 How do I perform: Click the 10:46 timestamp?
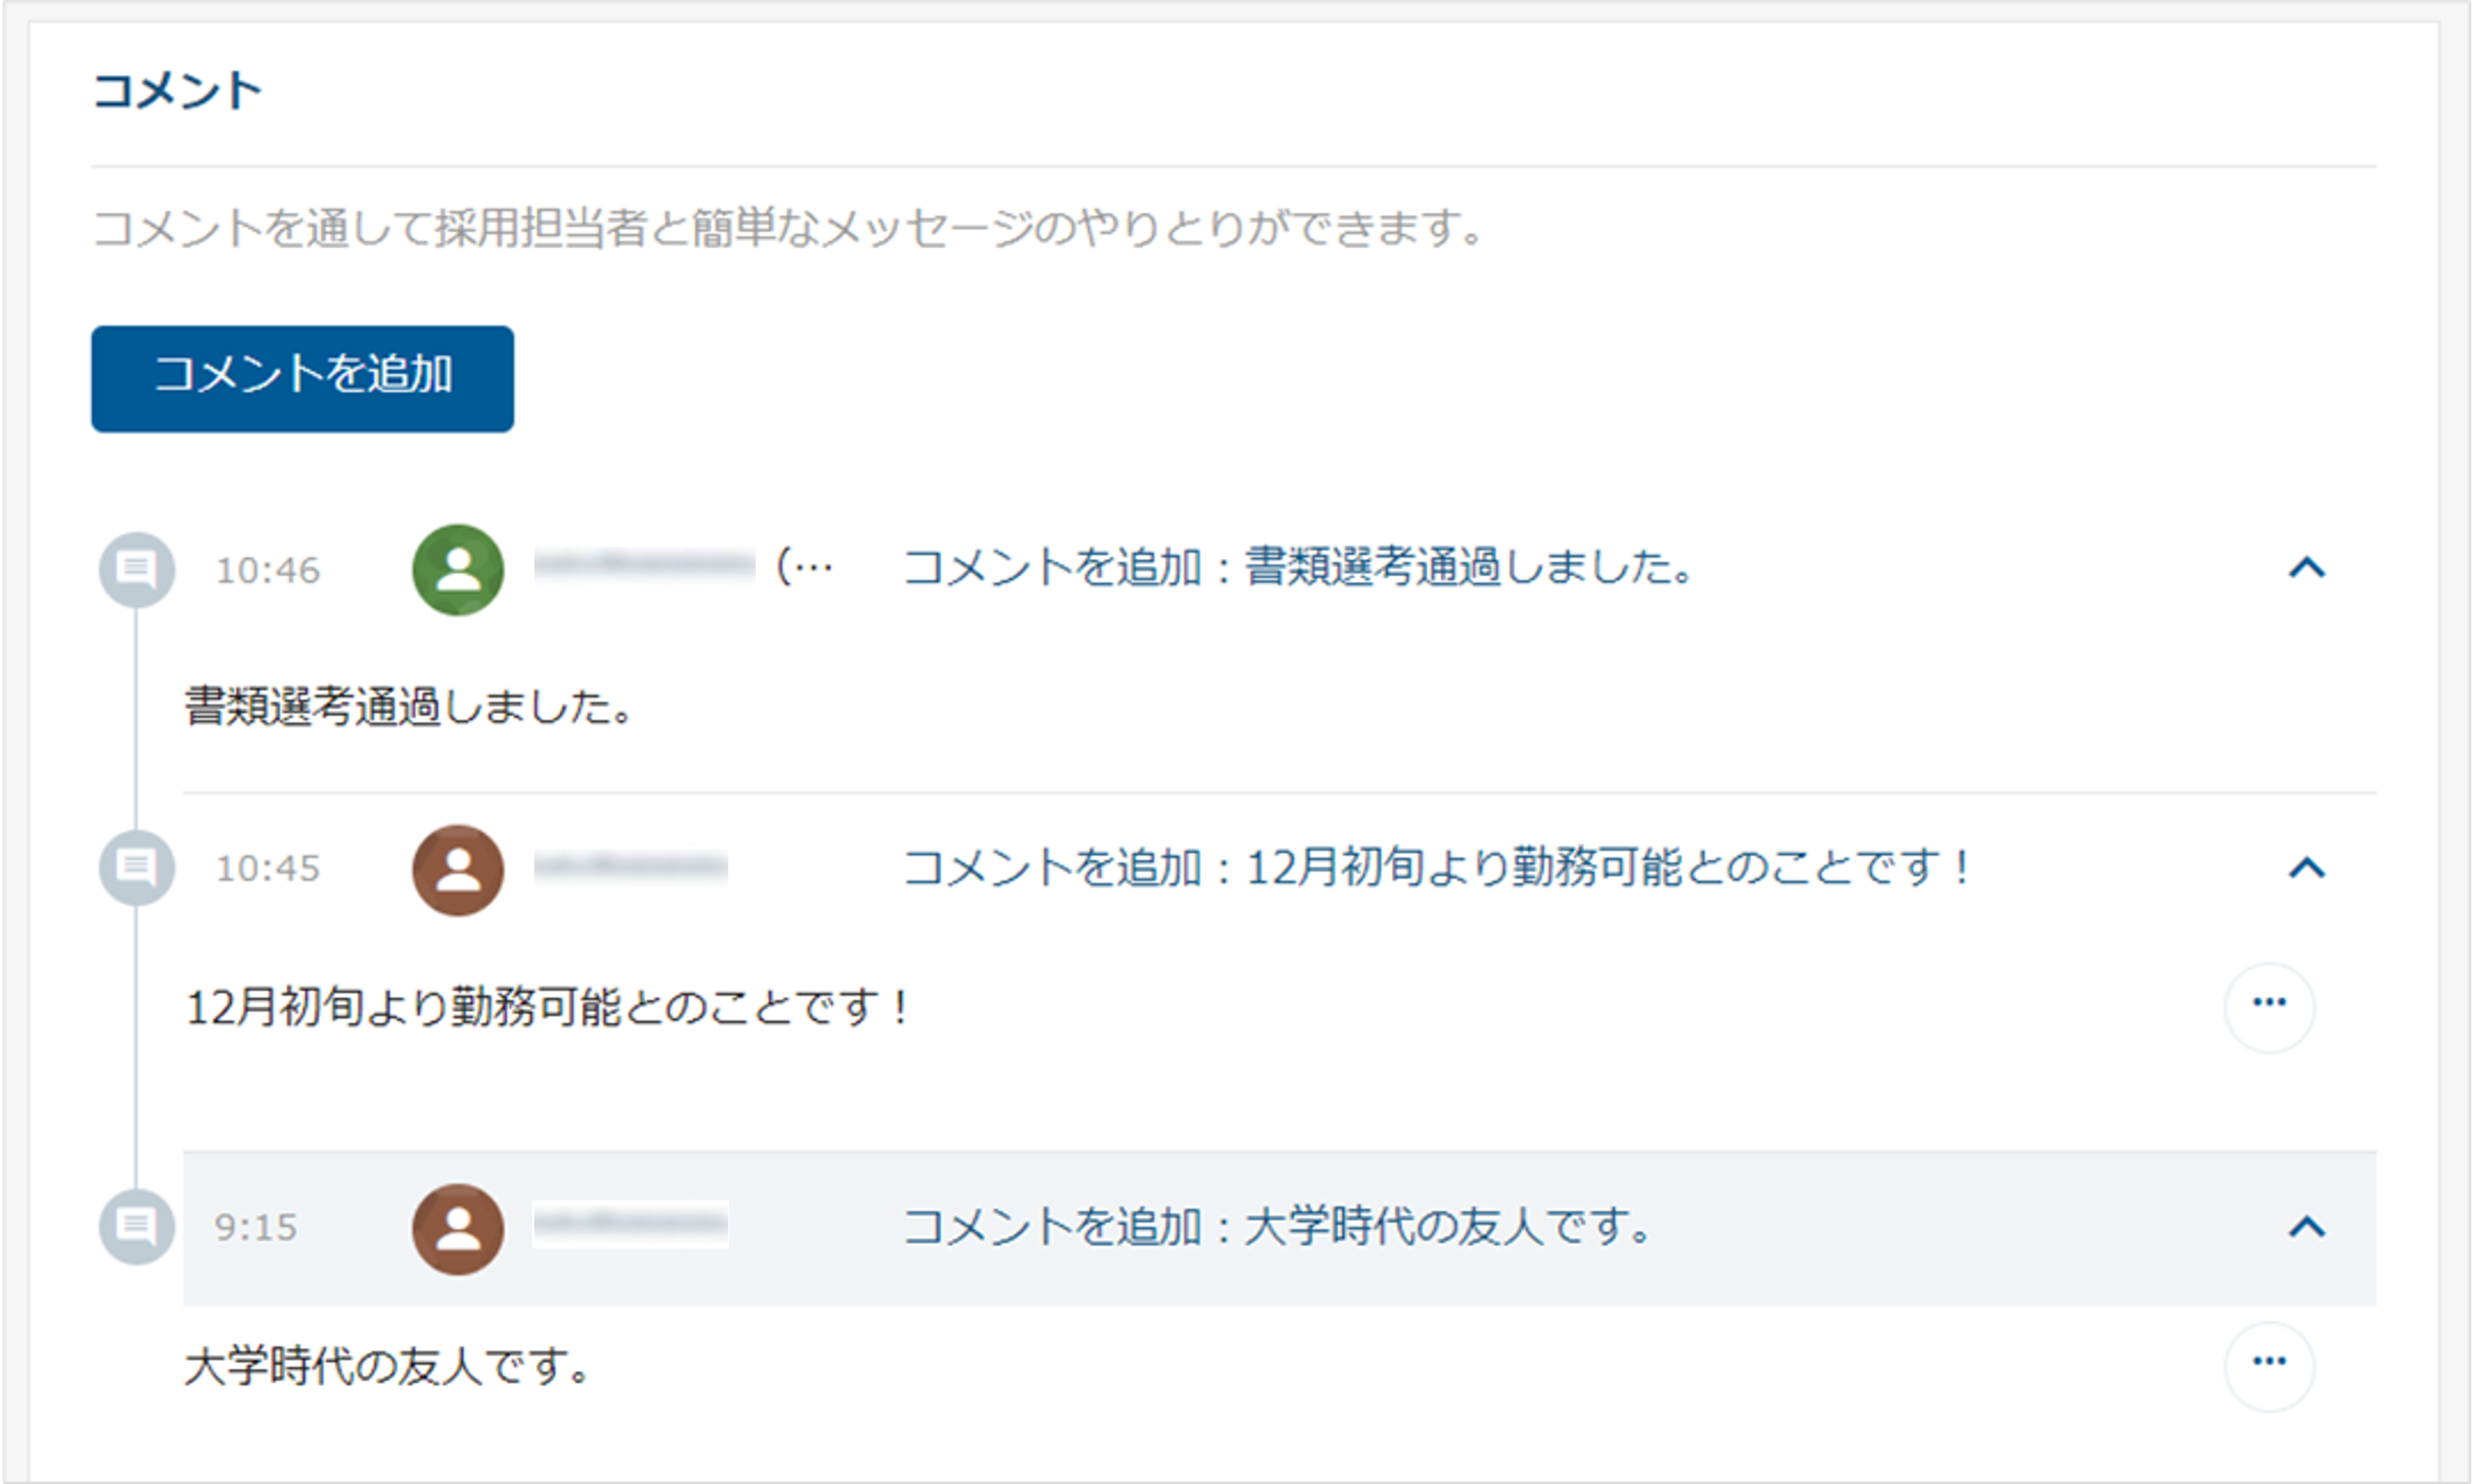pos(268,570)
